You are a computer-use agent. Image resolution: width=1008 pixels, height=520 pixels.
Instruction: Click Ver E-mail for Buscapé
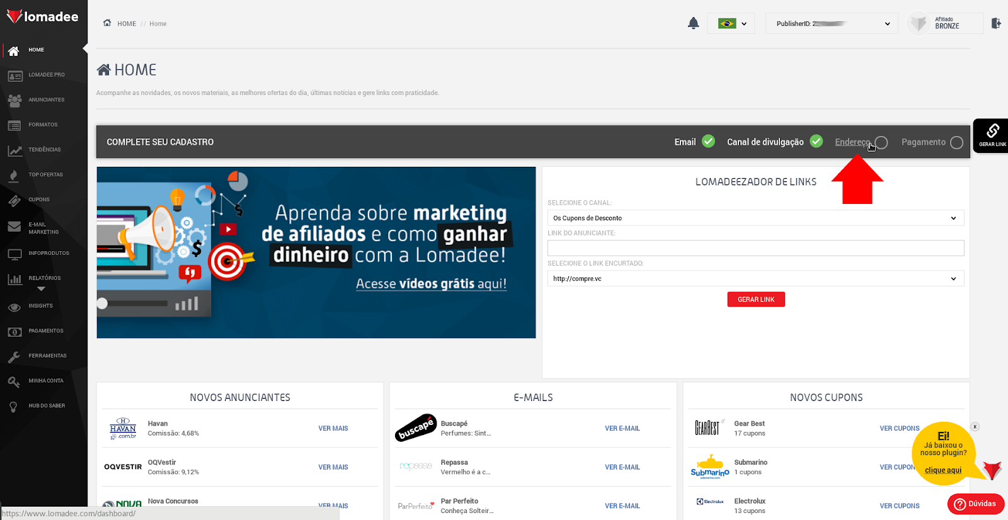tap(622, 429)
